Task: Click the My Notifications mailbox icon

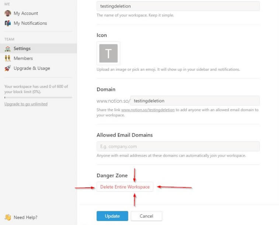Action: (8, 23)
